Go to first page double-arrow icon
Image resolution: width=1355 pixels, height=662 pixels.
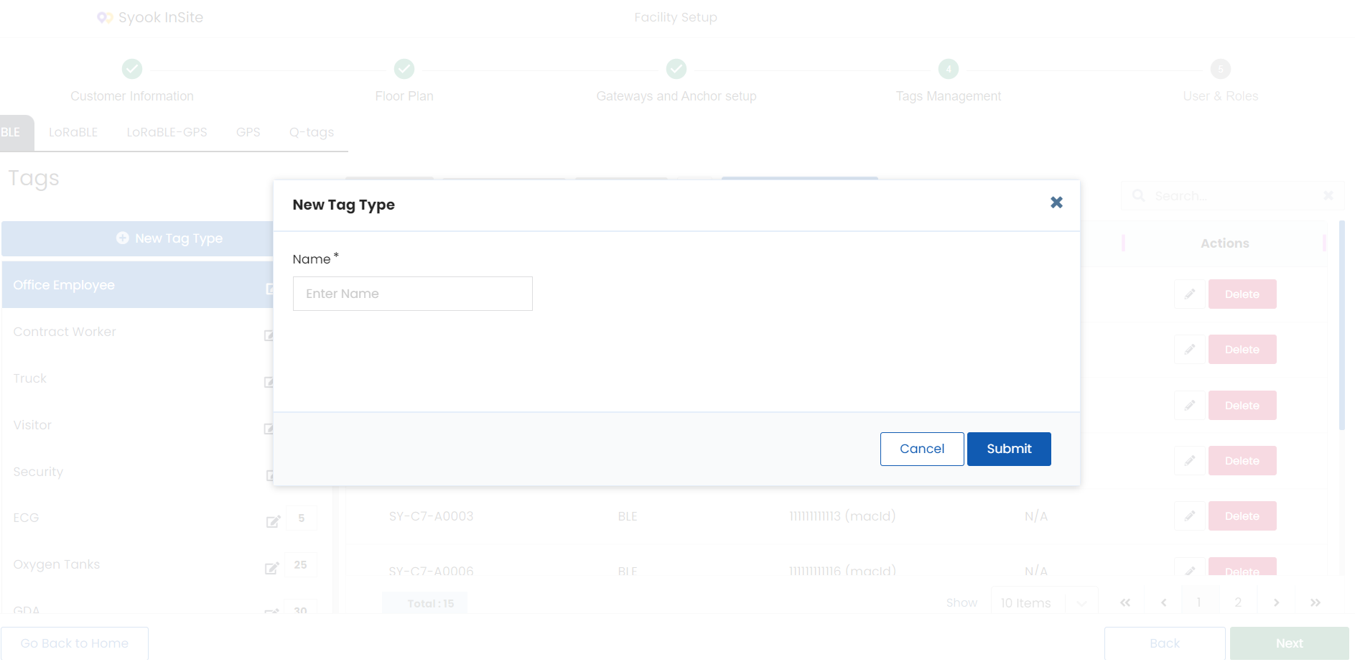(1125, 602)
